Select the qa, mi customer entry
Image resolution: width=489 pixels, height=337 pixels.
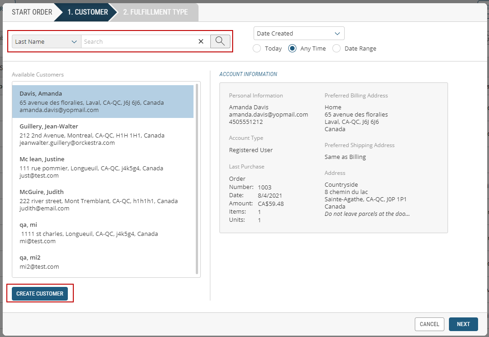coord(103,233)
